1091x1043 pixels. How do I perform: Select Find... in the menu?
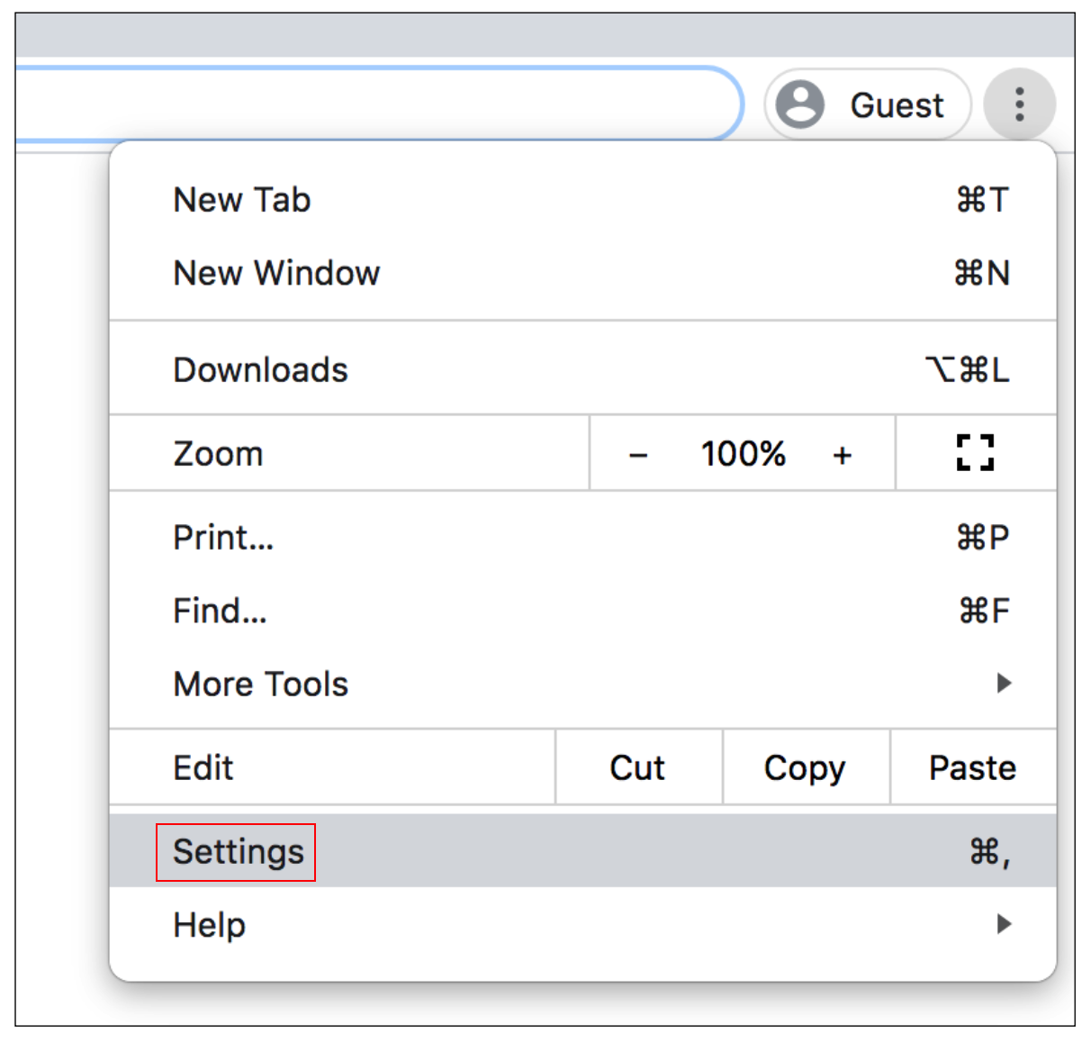point(220,611)
